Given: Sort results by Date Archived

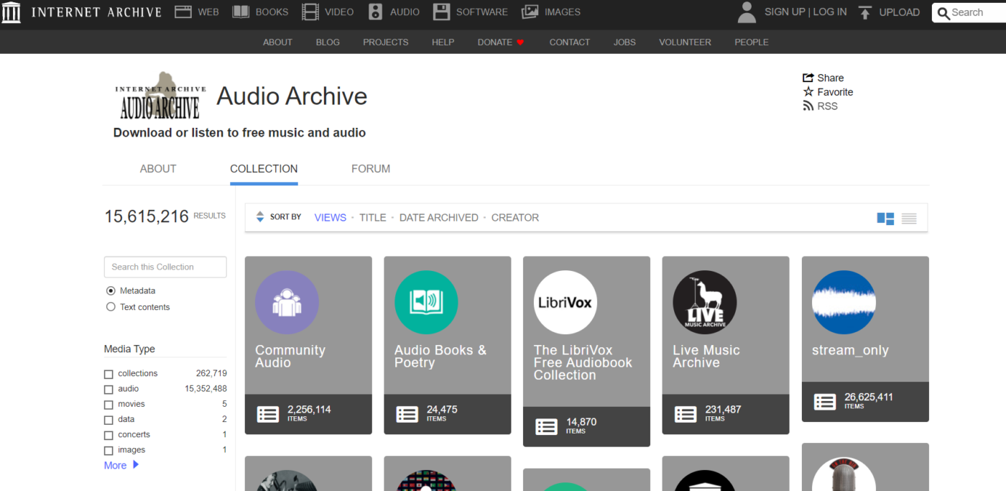Looking at the screenshot, I should coord(439,217).
